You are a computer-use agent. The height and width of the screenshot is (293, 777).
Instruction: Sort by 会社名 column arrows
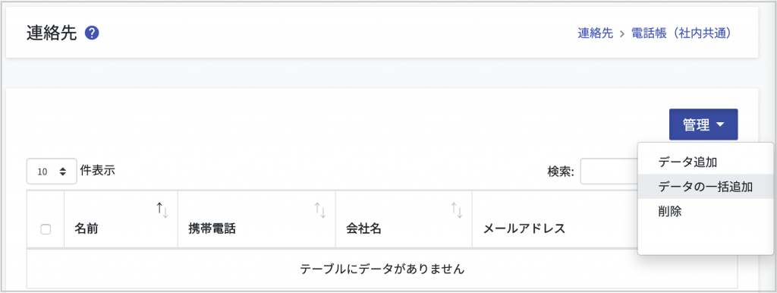tap(456, 210)
